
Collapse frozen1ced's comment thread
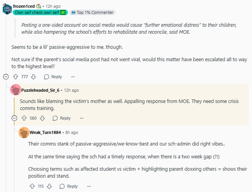[x=6, y=77]
